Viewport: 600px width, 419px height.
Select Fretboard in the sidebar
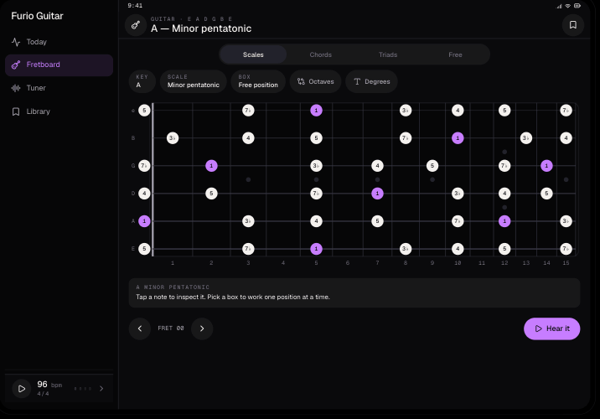[x=59, y=65]
